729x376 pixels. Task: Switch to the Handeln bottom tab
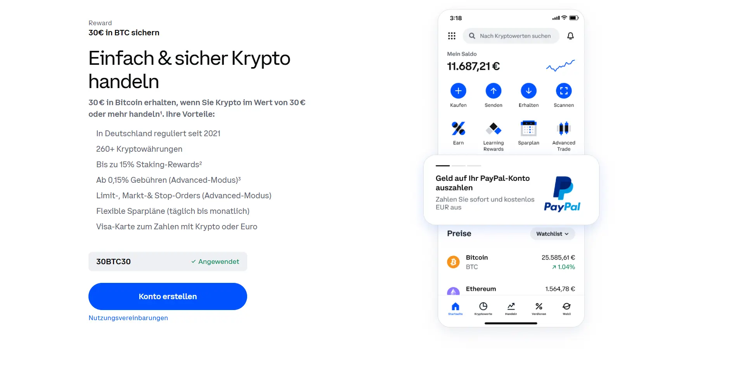511,309
